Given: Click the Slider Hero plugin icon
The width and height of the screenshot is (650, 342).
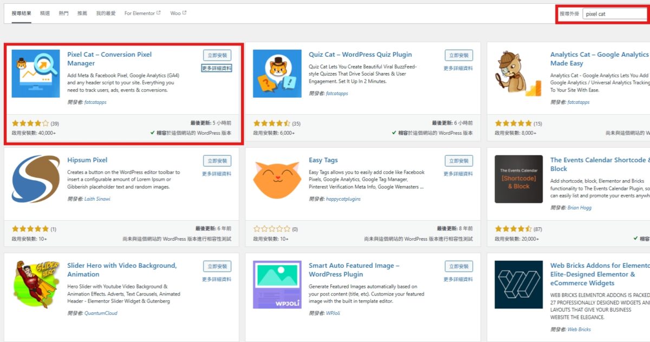Looking at the screenshot, I should (x=36, y=285).
